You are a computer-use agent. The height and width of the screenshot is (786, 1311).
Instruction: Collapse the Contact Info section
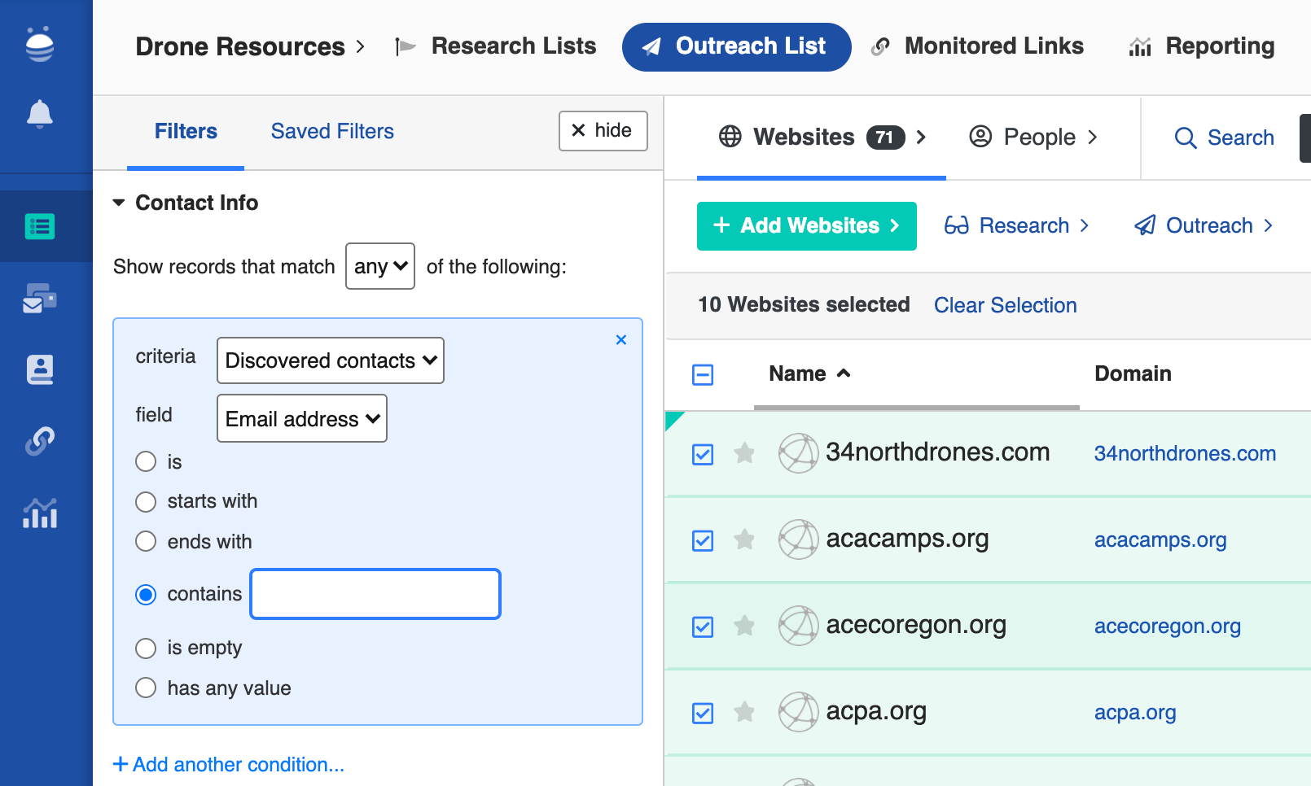click(119, 203)
